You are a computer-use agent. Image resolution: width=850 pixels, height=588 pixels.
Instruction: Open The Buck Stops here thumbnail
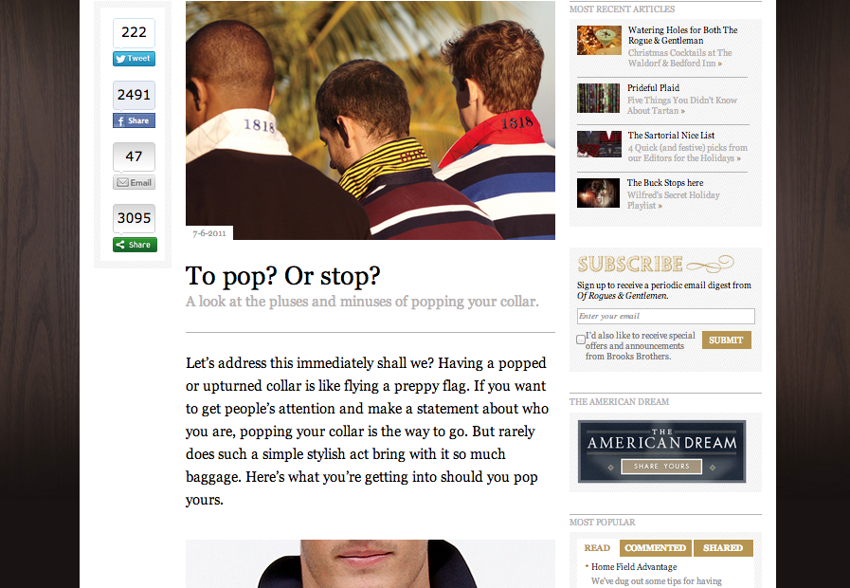[599, 193]
